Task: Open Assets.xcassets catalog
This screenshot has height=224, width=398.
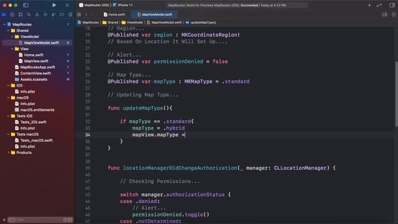Action: tap(34, 79)
